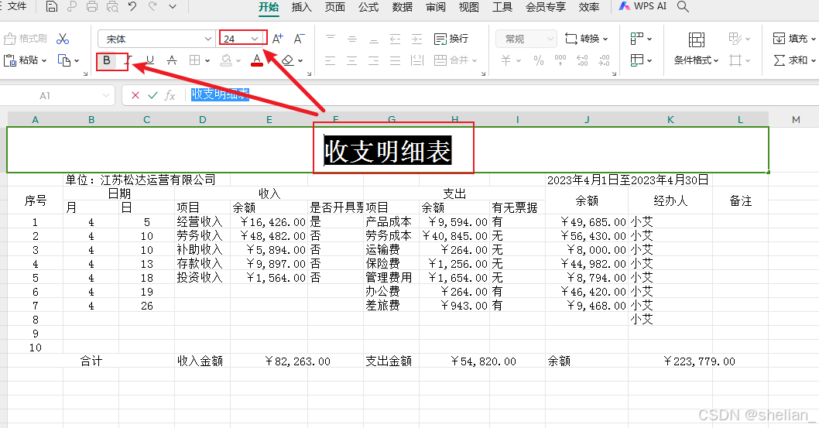Open the 会员专享 tab
Viewport: 819px width, 428px height.
tap(545, 7)
